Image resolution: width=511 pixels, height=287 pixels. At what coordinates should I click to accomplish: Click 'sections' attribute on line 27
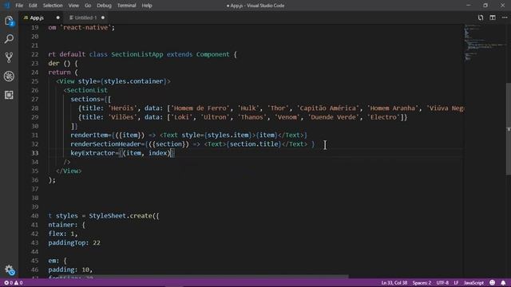85,99
